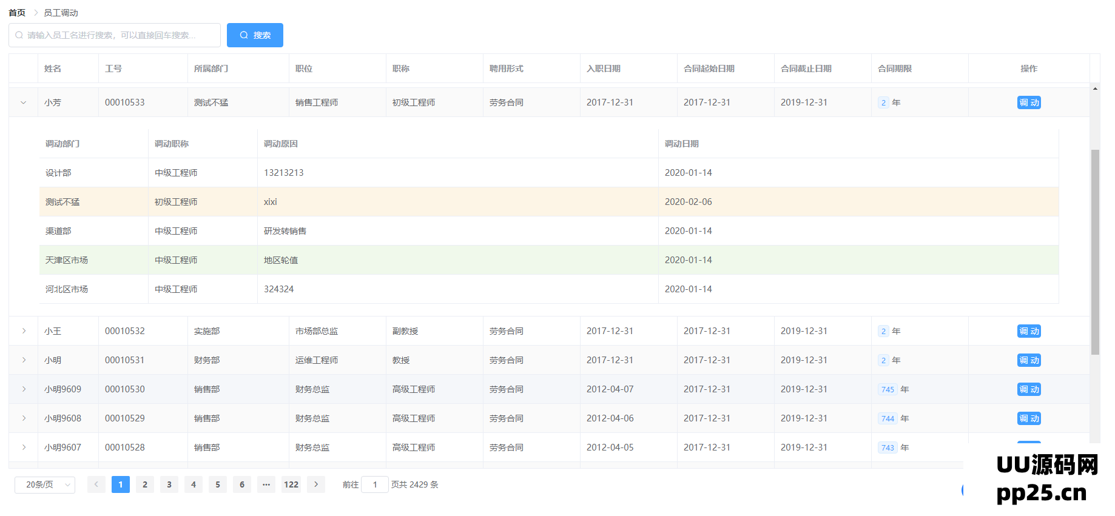Expand the 小明9609 row
The image size is (1115, 516).
[x=24, y=389]
